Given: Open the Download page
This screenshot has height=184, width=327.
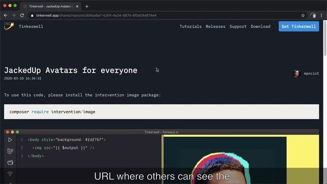Looking at the screenshot, I should (x=261, y=27).
